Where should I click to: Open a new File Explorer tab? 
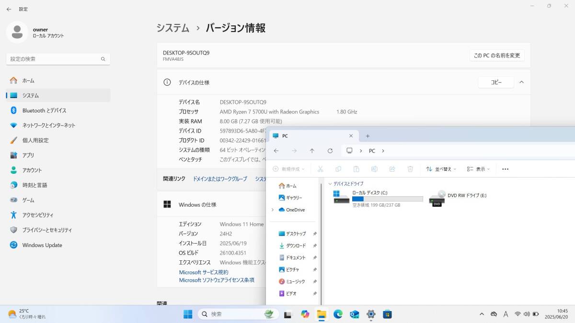point(368,136)
